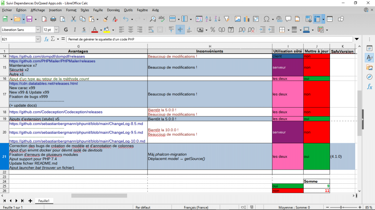Format as percent icon
This screenshot has width=375, height=210.
point(213,30)
